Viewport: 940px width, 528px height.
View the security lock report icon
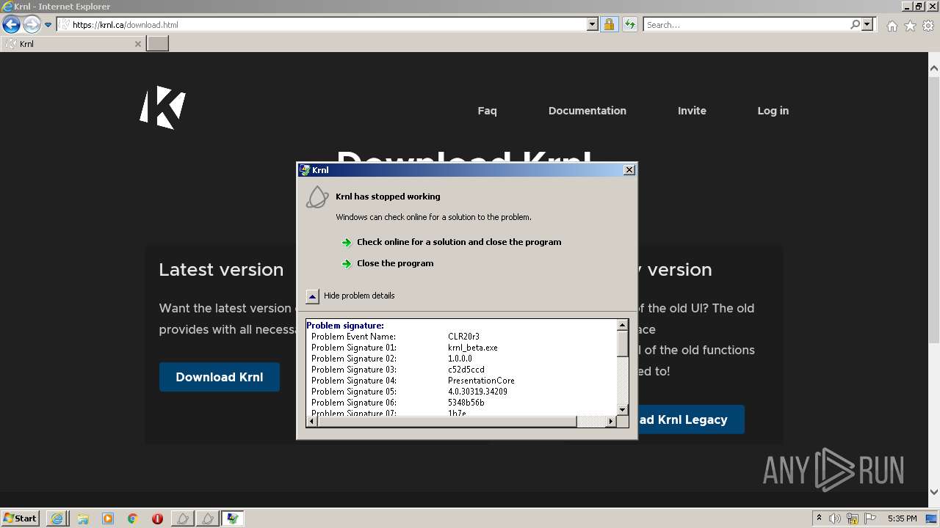click(x=609, y=25)
